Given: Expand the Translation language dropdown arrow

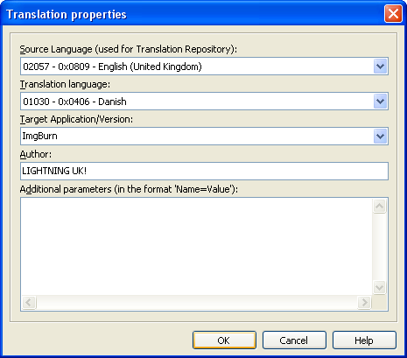Looking at the screenshot, I should 380,102.
